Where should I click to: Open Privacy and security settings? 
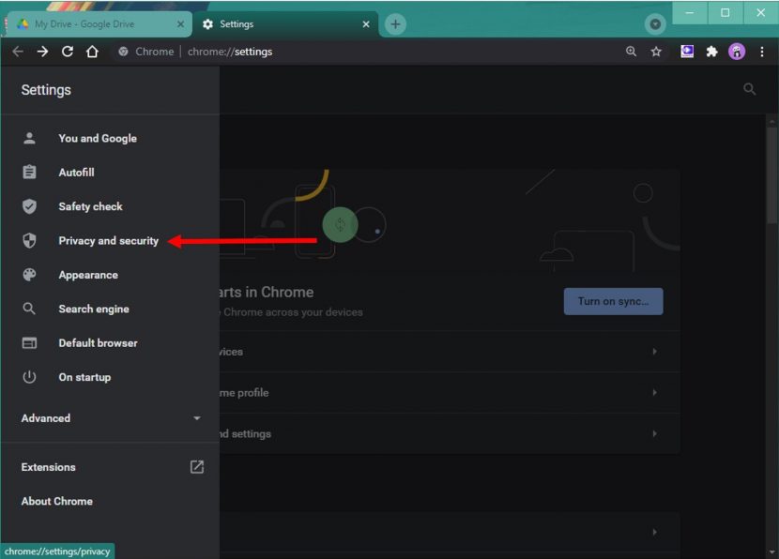click(110, 241)
